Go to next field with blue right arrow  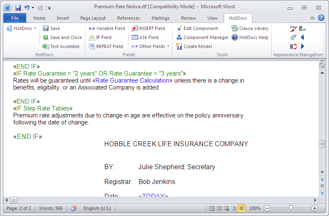click(x=302, y=46)
